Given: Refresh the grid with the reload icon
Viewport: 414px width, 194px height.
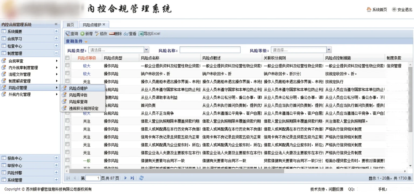Looking at the screenshot, I should click(x=141, y=178).
